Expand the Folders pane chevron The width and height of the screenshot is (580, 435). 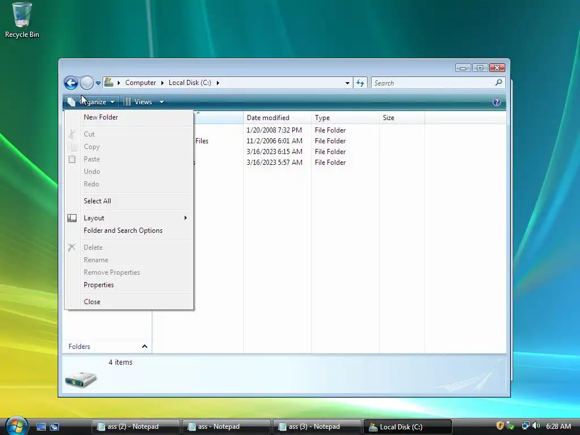pos(144,347)
